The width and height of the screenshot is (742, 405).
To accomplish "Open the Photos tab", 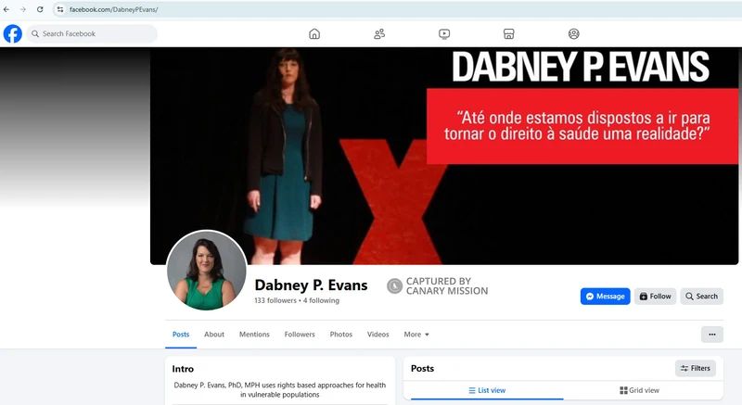I will [341, 335].
